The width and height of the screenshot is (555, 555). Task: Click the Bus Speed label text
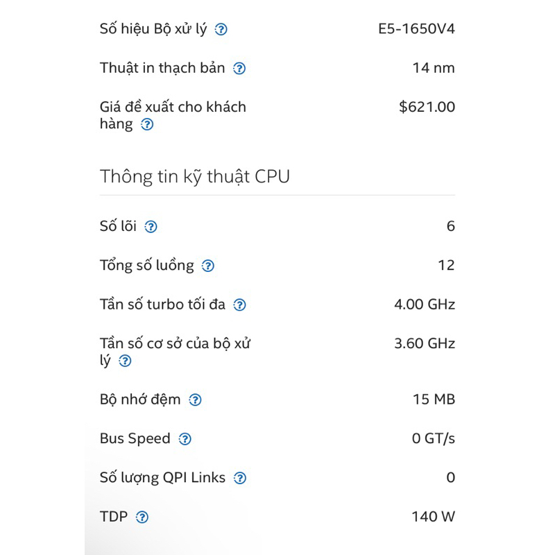(135, 438)
